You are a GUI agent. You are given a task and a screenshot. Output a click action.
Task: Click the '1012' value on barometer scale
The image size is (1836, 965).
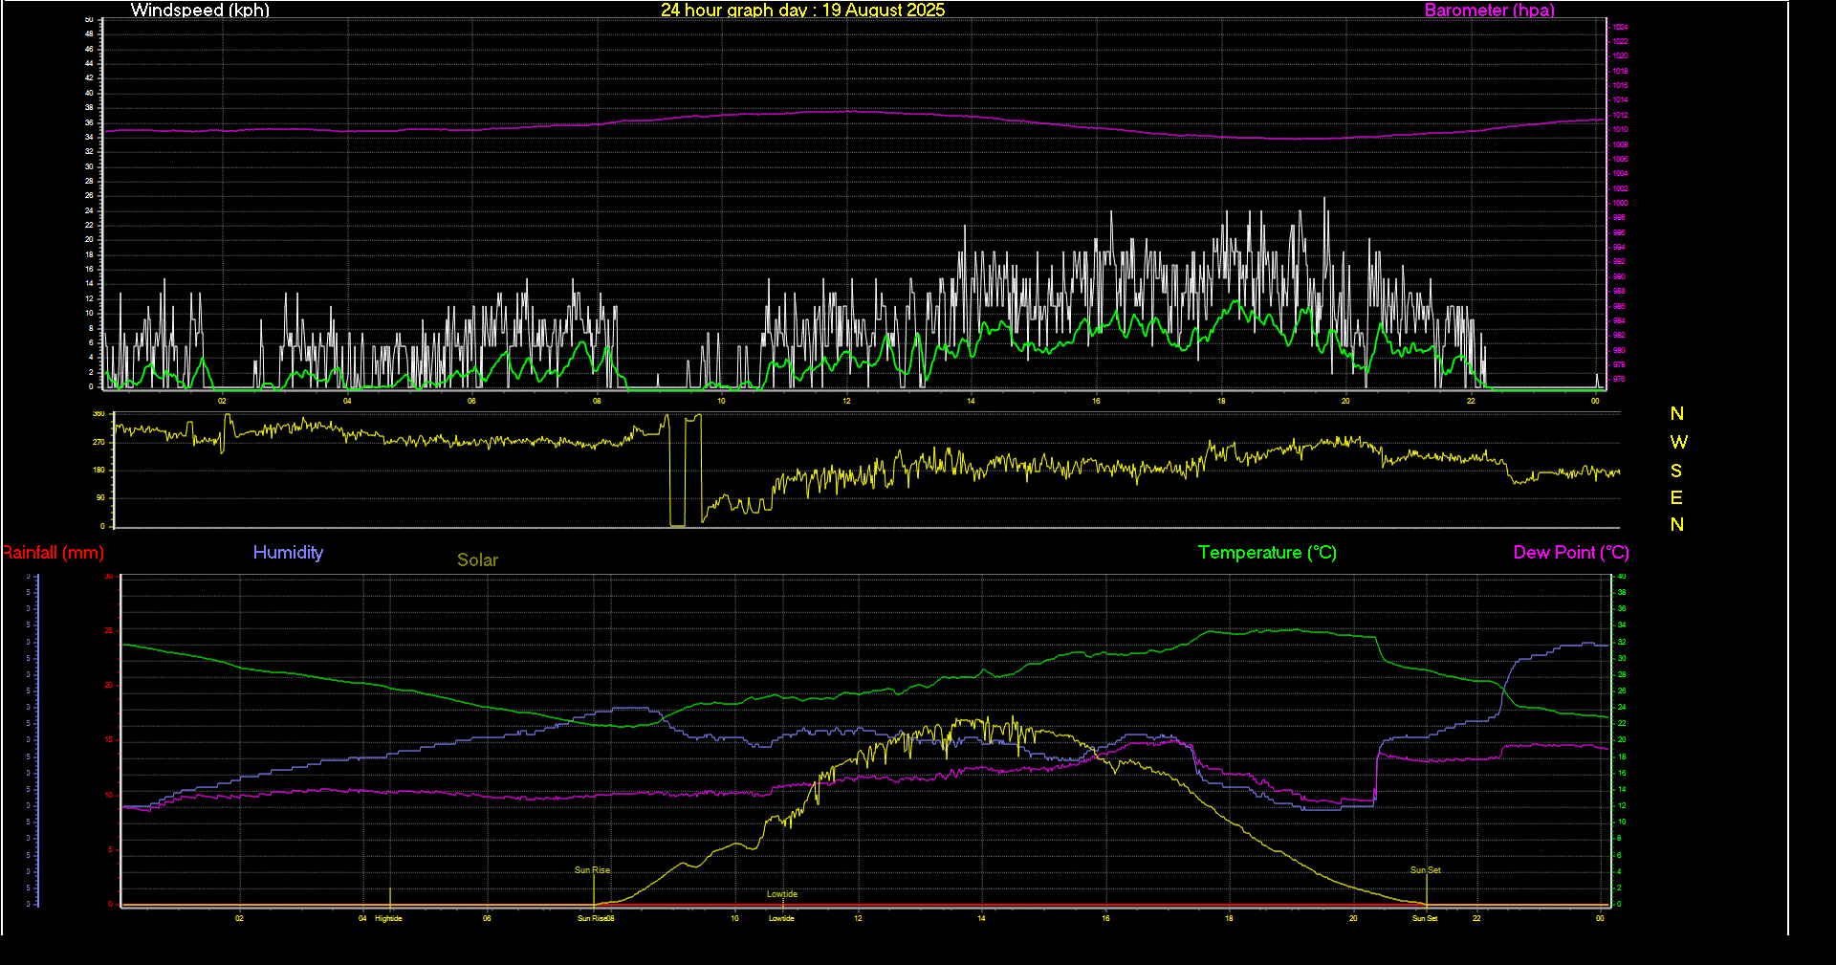1620,115
